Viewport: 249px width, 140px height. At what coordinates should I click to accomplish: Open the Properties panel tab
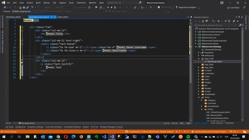point(229,123)
